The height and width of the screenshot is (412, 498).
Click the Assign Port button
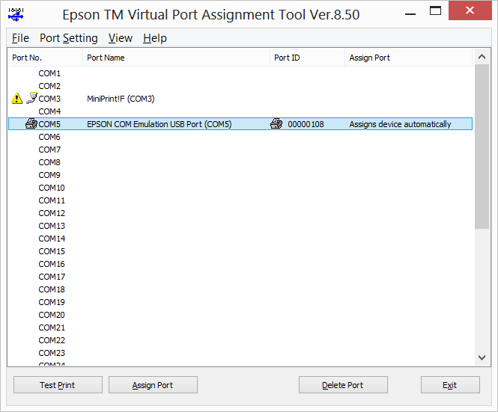[x=153, y=385]
